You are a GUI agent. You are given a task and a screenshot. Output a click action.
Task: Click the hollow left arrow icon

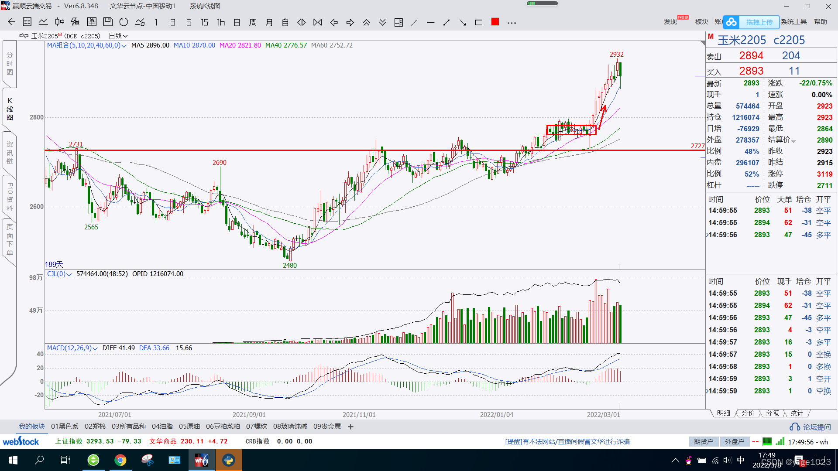click(x=334, y=22)
